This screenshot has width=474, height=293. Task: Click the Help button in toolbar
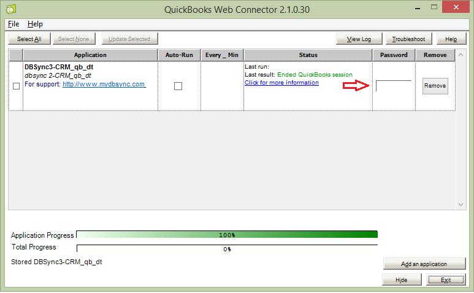451,39
